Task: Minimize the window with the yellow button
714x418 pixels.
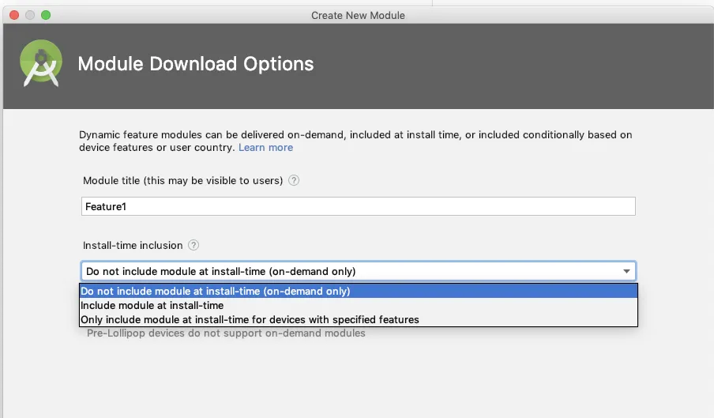Action: 29,15
